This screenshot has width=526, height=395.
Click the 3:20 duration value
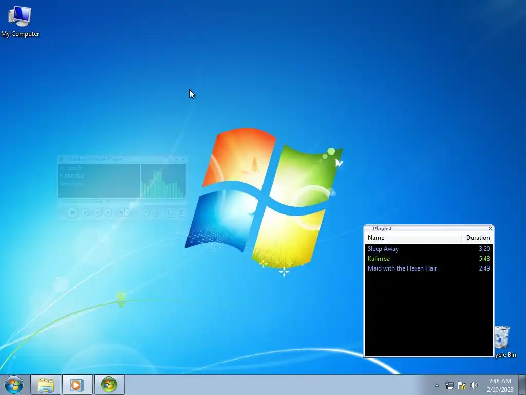[x=484, y=249]
